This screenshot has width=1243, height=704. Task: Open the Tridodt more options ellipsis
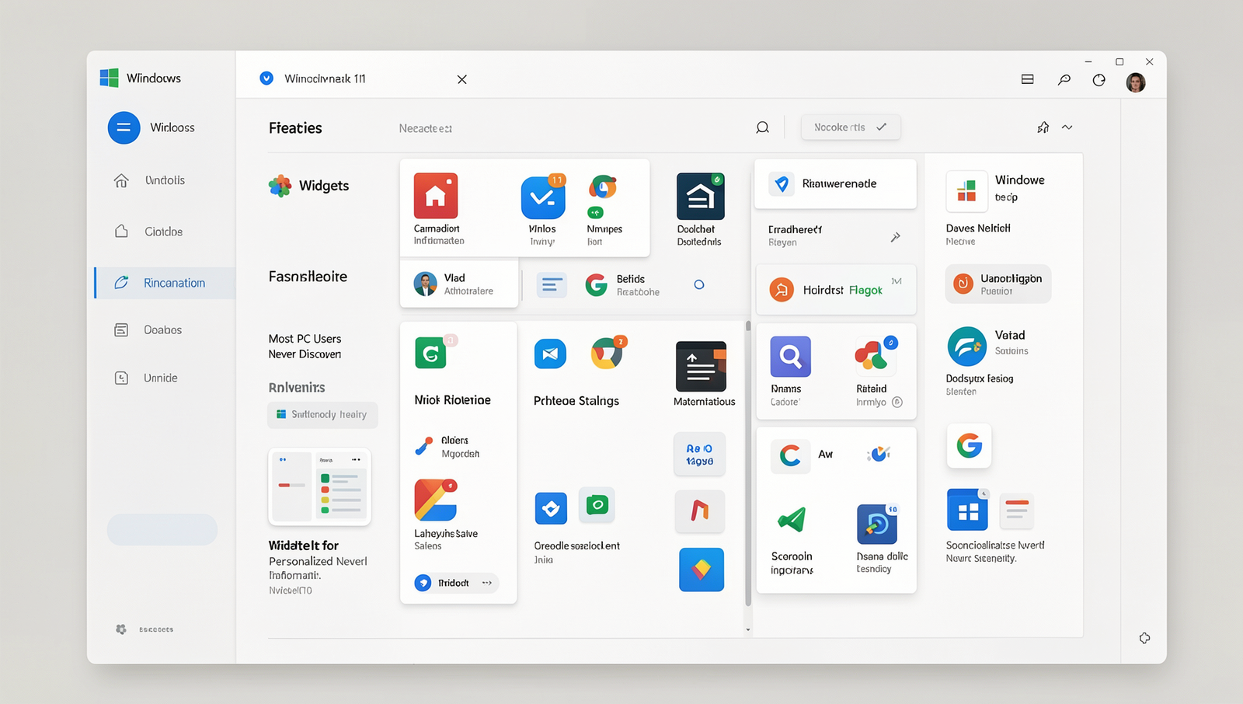(x=487, y=583)
